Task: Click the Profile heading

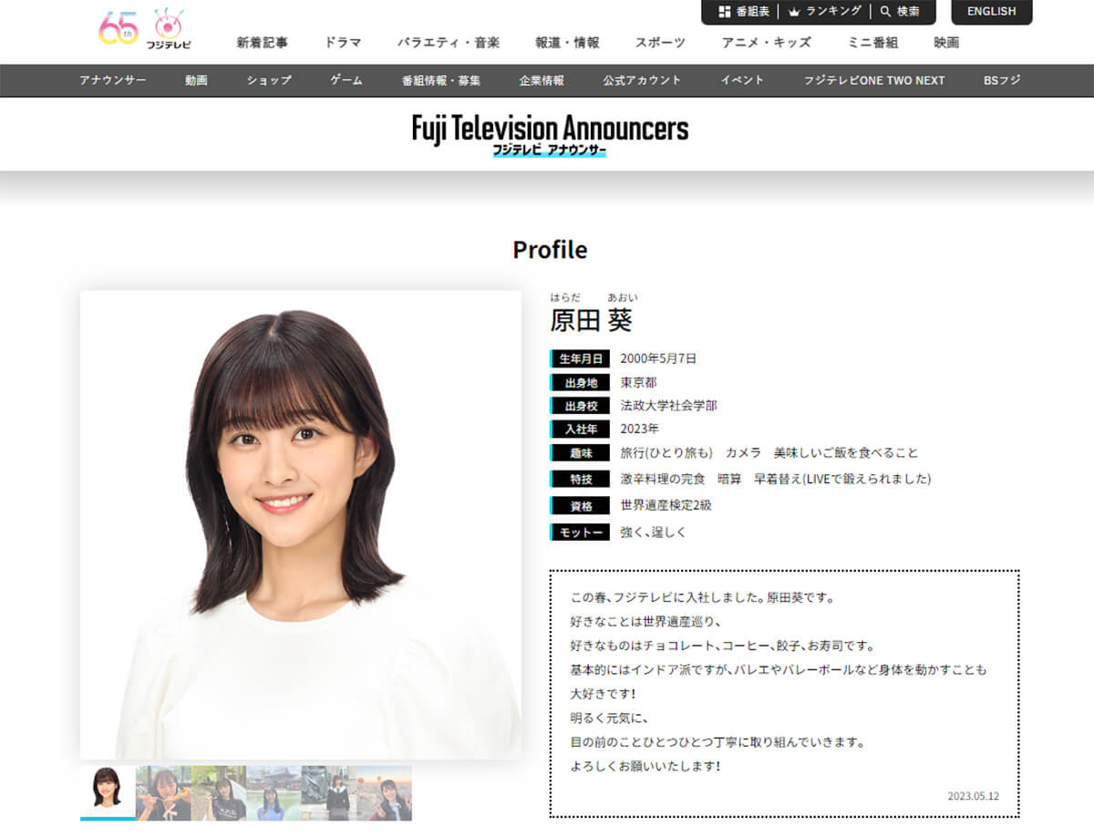Action: click(x=550, y=249)
